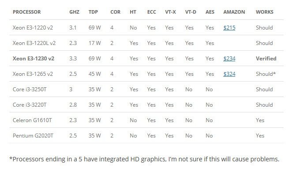Click the AMAZON column header
This screenshot has width=293, height=175.
tap(234, 12)
